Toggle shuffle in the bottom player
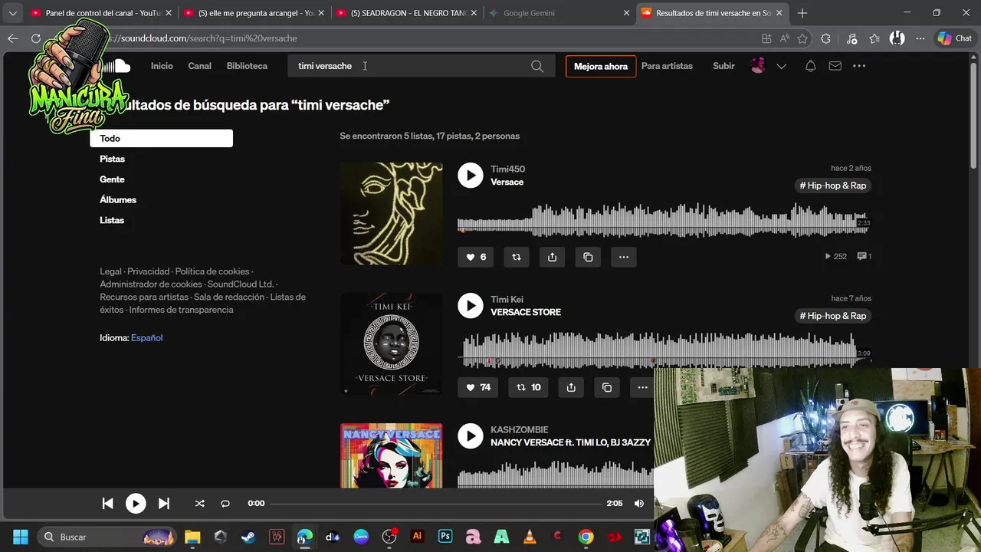The image size is (981, 552). tap(199, 504)
